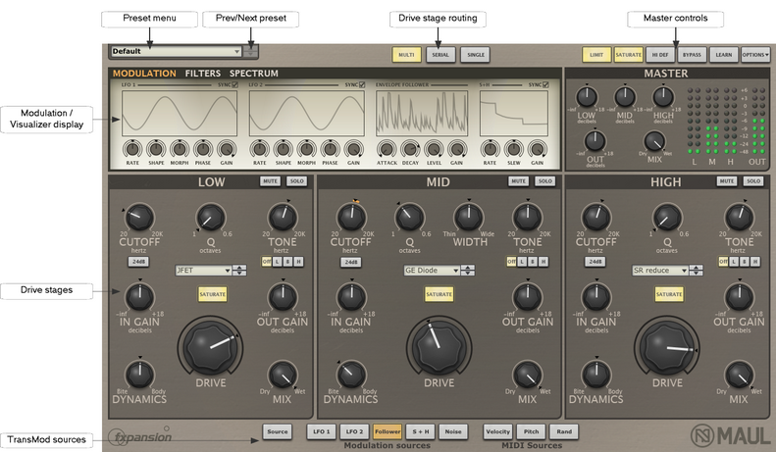Open the JFET drive type dropdown
Screen dimensions: 776x452
[x=203, y=271]
